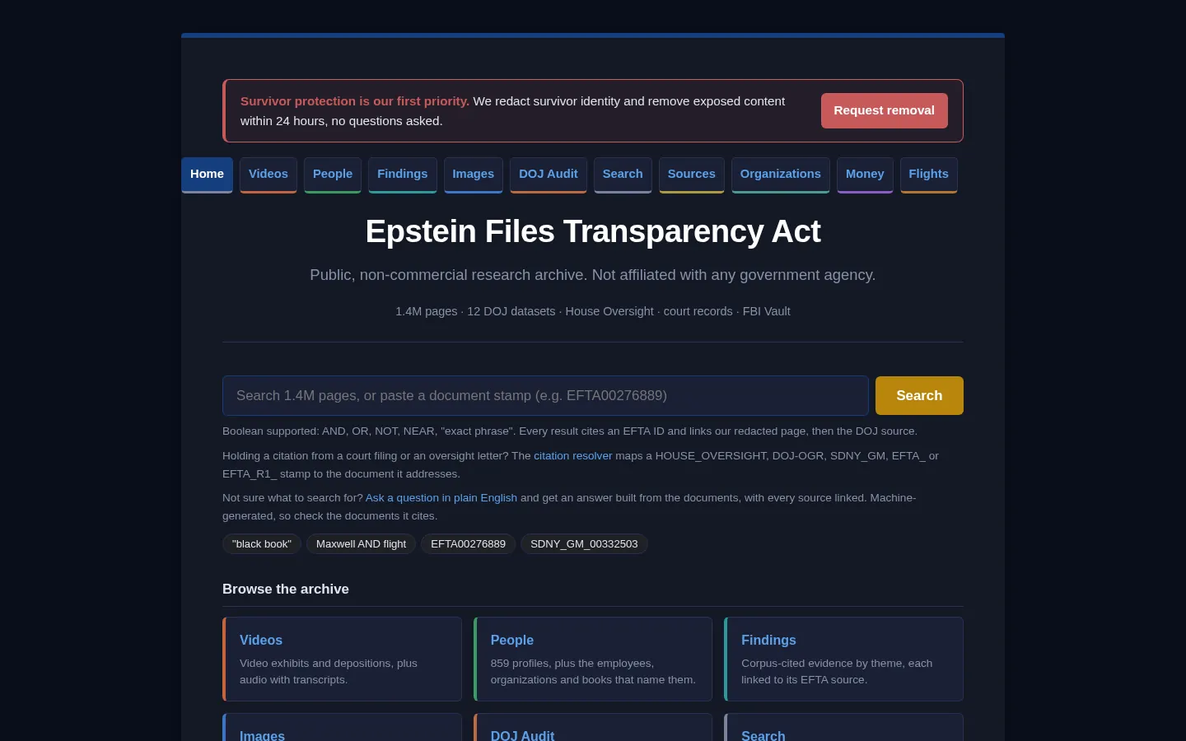Focus the archive search input field
Viewport: 1186px width, 741px height.
pos(545,396)
